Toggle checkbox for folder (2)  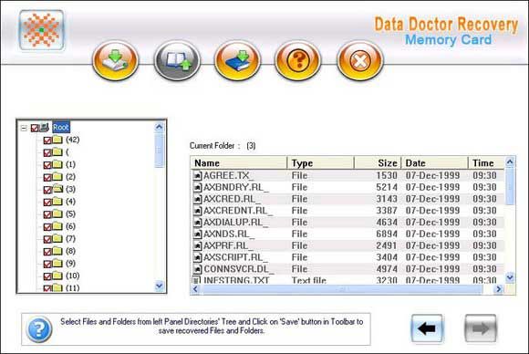(47, 178)
